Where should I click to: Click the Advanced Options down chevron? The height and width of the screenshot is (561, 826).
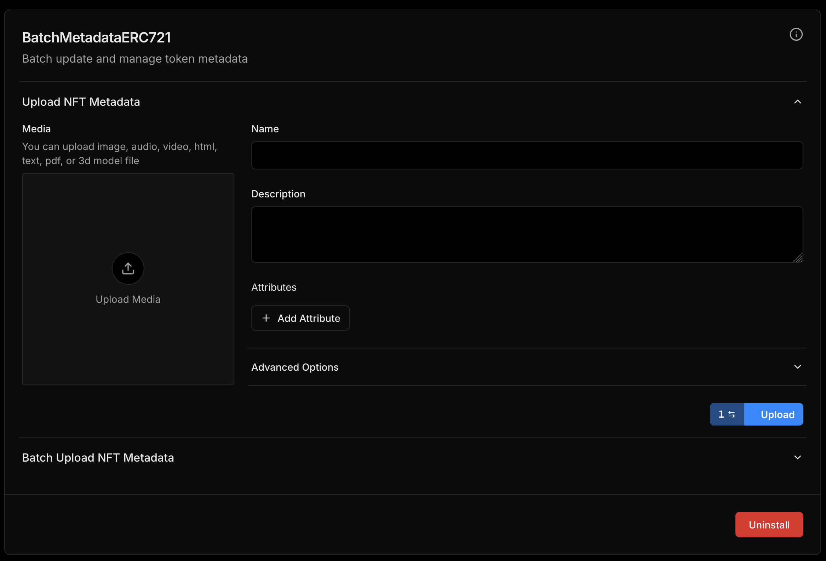click(797, 367)
